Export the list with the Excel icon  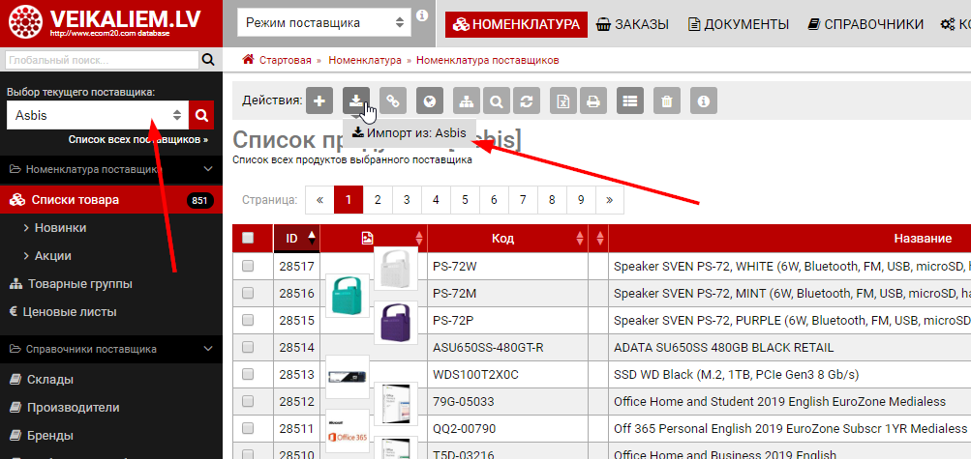coord(563,100)
